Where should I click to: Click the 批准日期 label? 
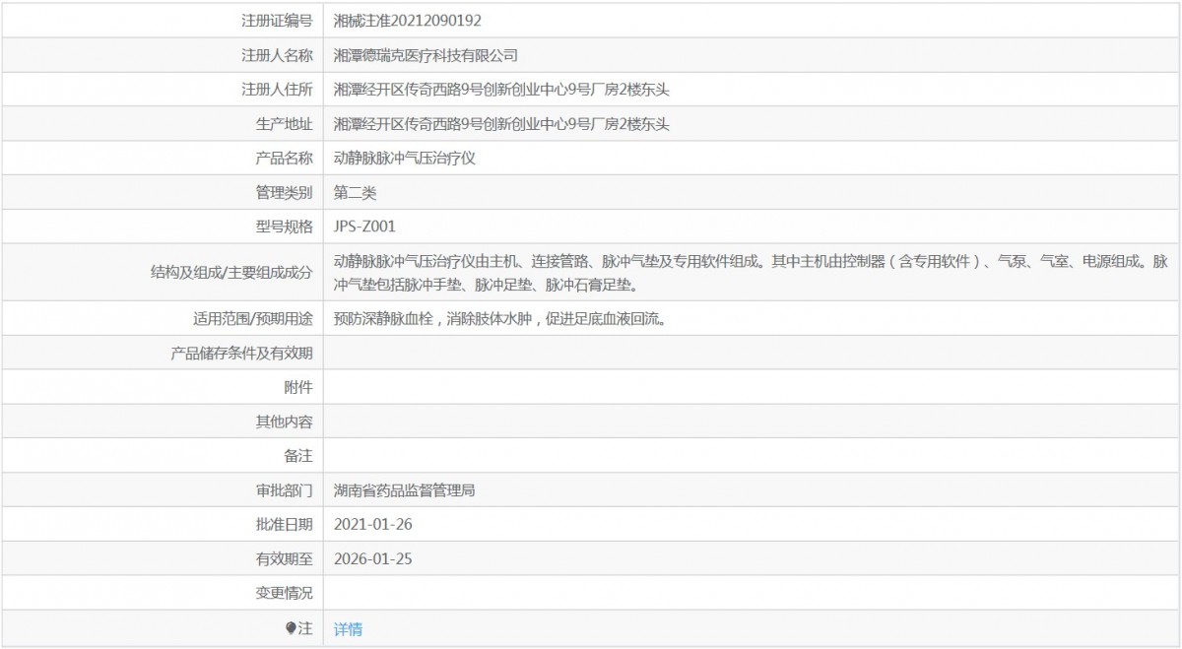point(284,524)
